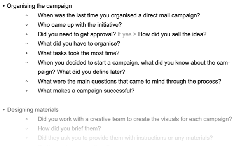This screenshot has width=234, height=147.
Task: Click 'What did you have to organise?'
Action: click(79, 44)
